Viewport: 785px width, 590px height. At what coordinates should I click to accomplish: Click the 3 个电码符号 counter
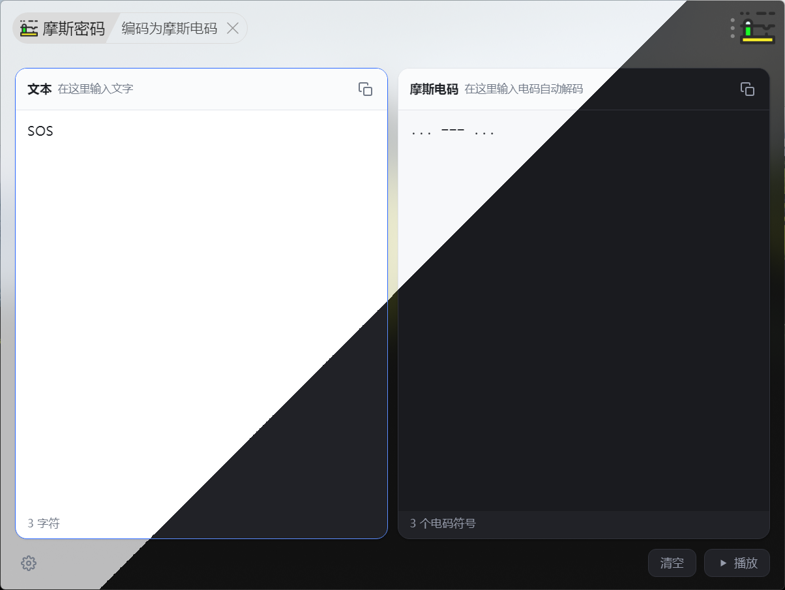[443, 523]
